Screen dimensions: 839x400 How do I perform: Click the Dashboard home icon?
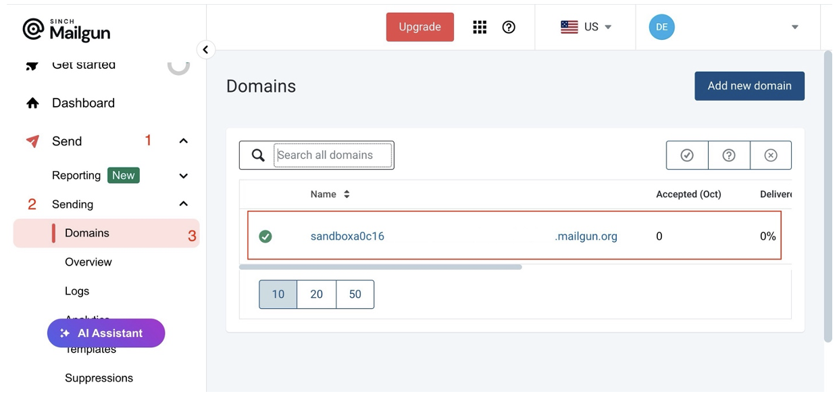32,103
